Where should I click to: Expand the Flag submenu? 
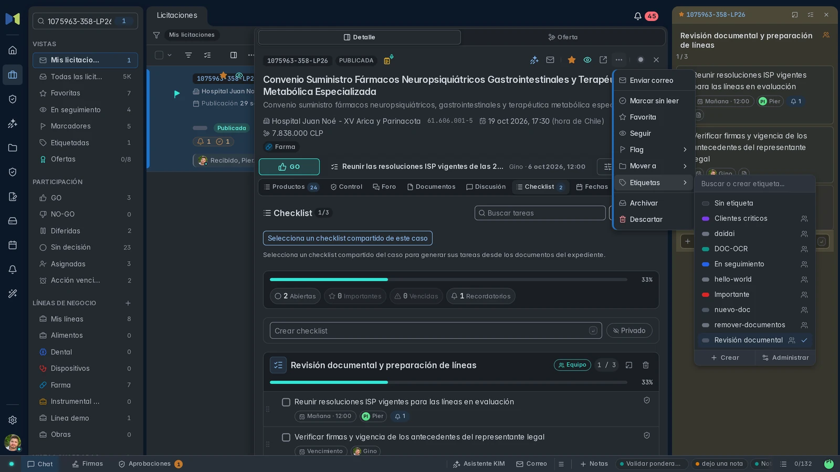pos(654,149)
